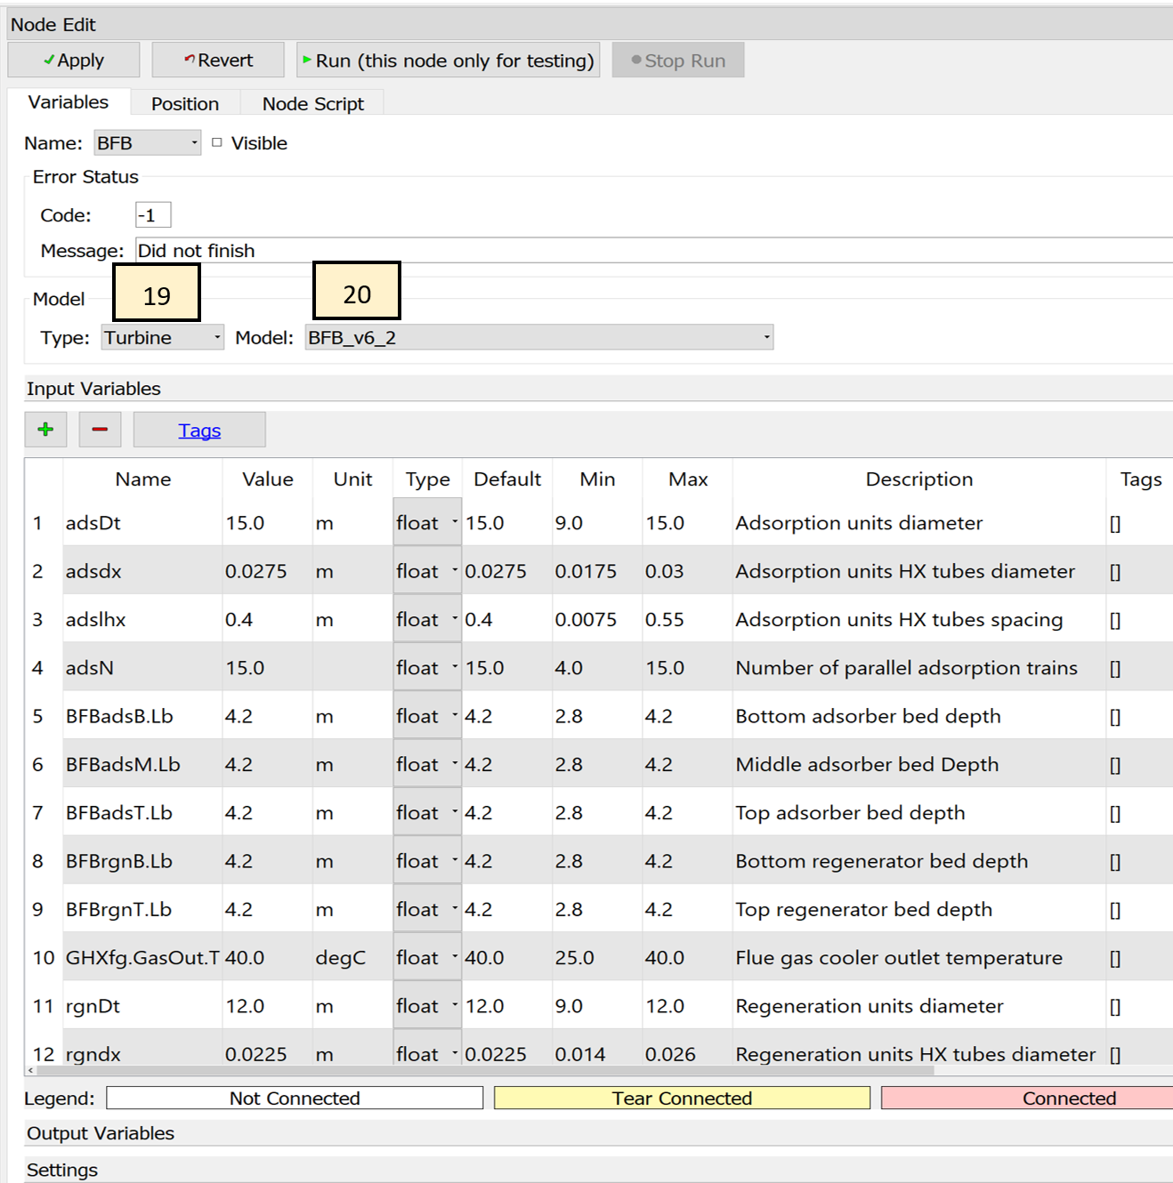Click the red minus to remove a variable

(100, 429)
